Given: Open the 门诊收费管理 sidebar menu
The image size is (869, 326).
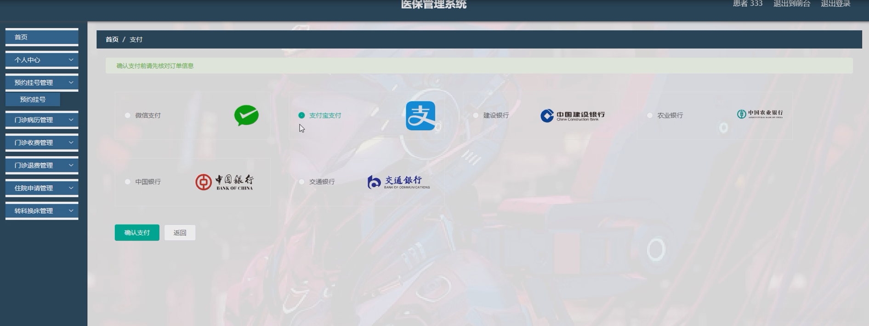Looking at the screenshot, I should click(x=42, y=143).
